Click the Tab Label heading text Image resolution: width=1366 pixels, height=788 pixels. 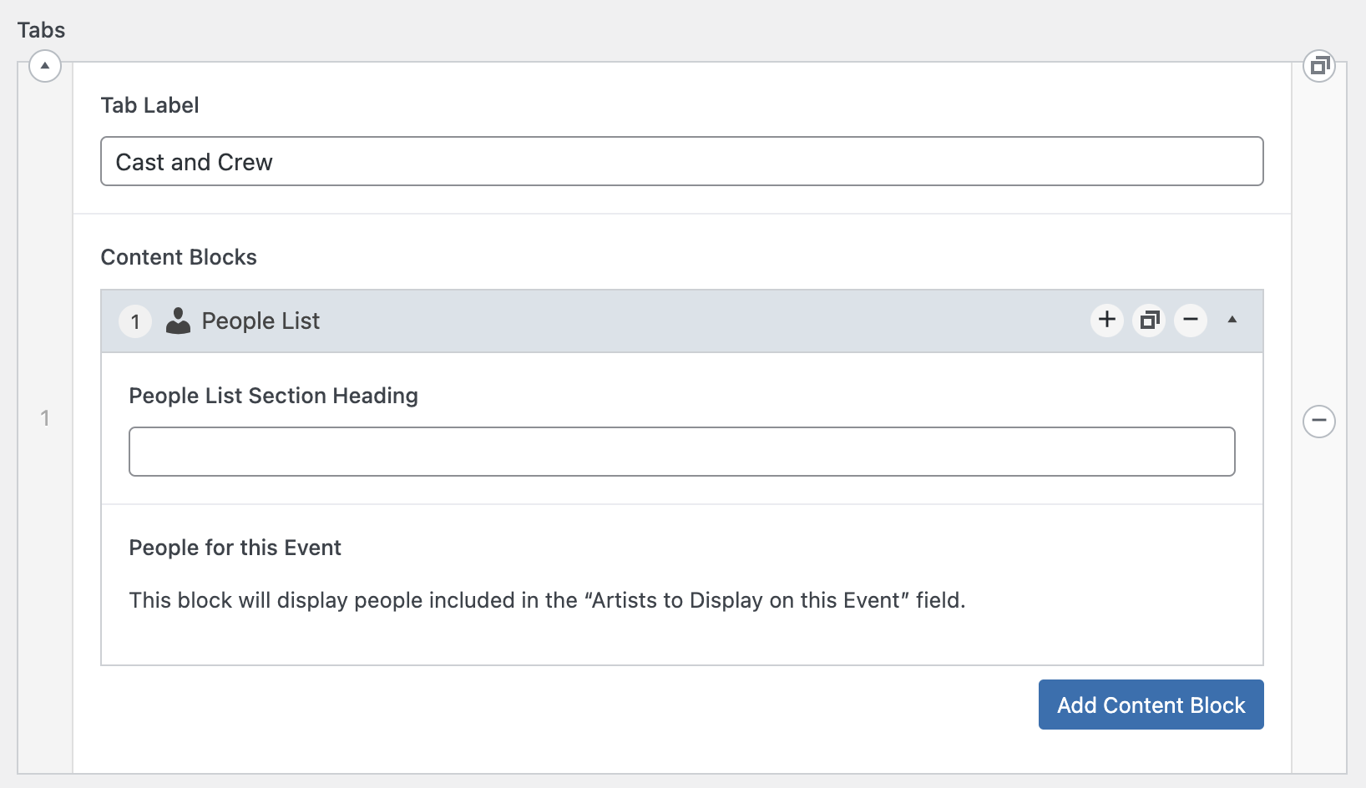(149, 105)
